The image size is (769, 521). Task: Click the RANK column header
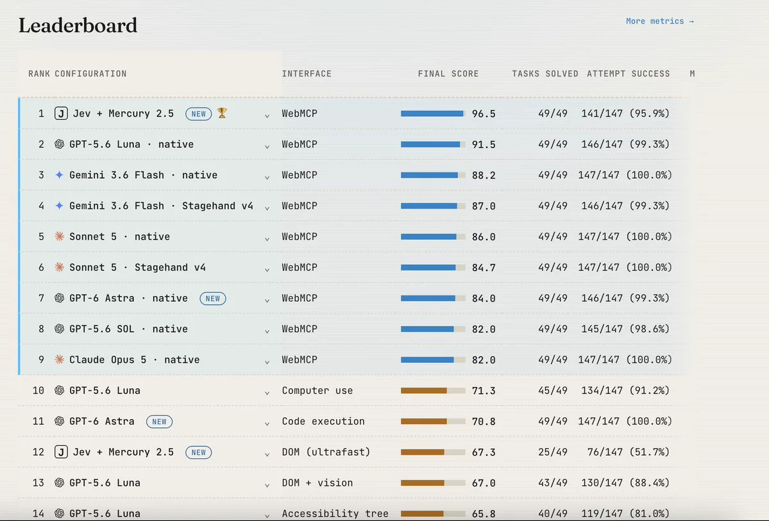(39, 74)
